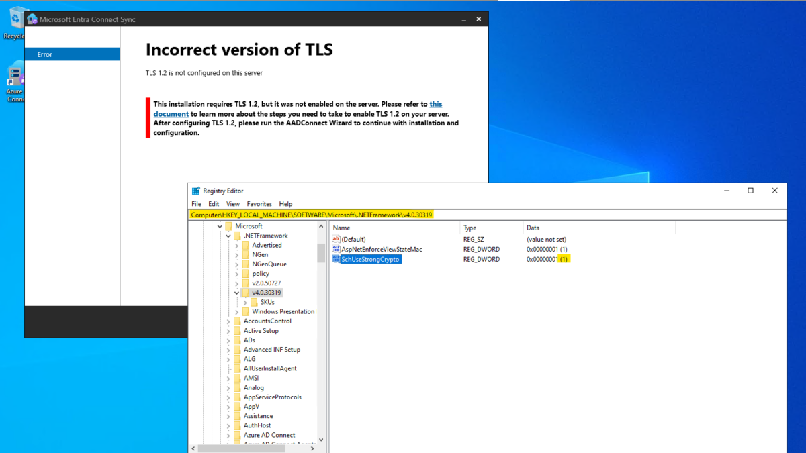Viewport: 806px width, 453px height.
Task: Click the registry path address bar
Action: 487,215
